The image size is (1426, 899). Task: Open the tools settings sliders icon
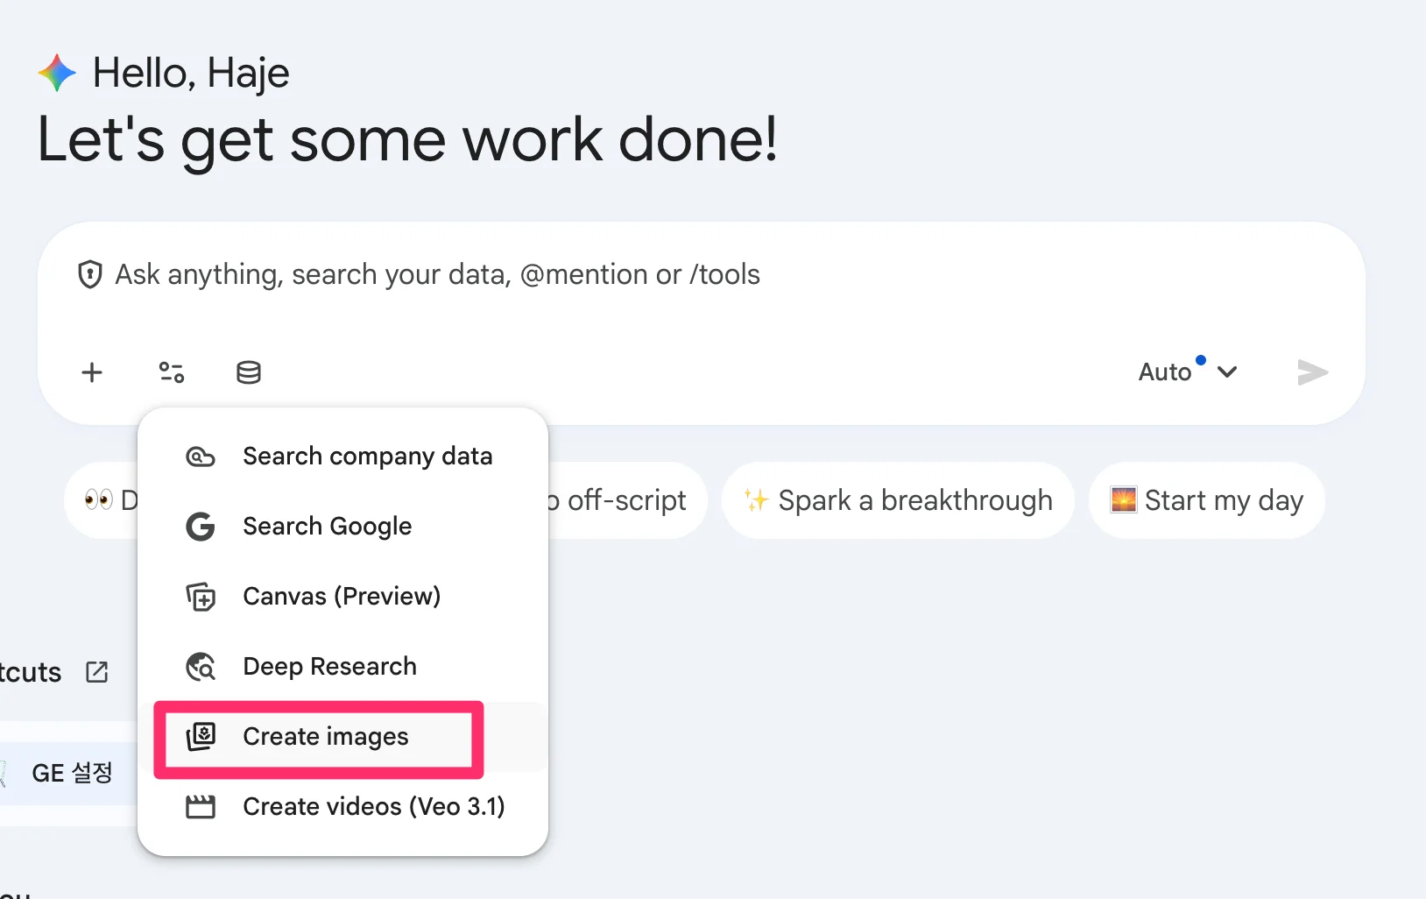[172, 372]
